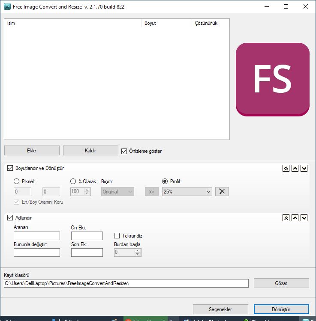Uncheck the Boyutlandır ve Dönüştür checkbox

click(x=10, y=168)
